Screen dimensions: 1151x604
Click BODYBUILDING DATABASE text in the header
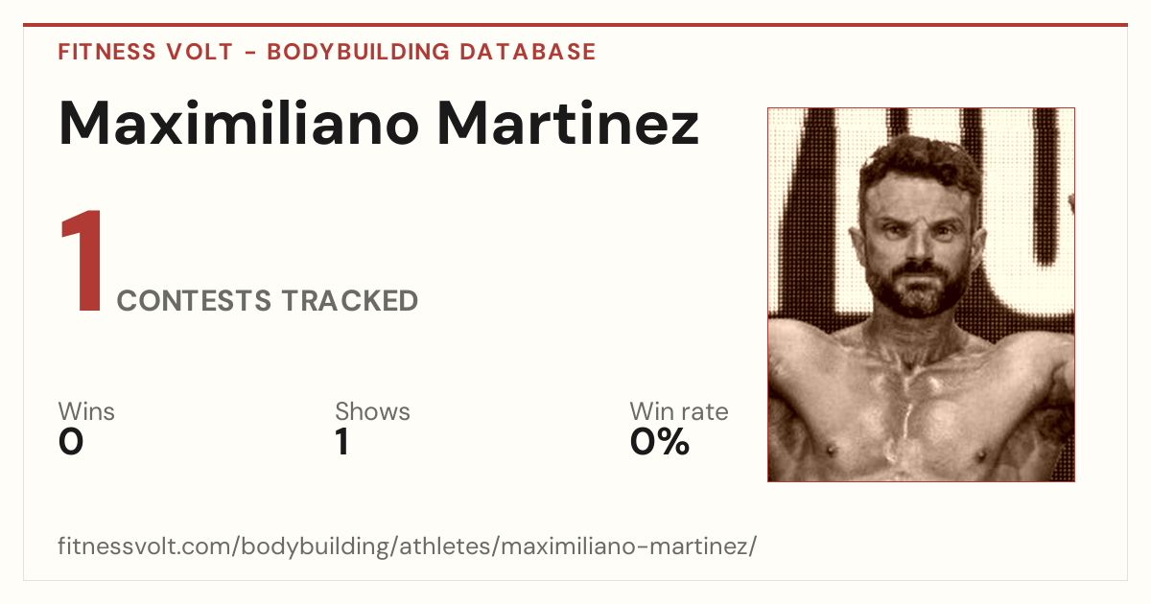coord(432,52)
